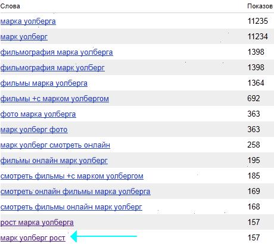Image resolution: width=274 pixels, height=244 pixels.
Task: Select the 'Показов' column header
Action: (260, 6)
